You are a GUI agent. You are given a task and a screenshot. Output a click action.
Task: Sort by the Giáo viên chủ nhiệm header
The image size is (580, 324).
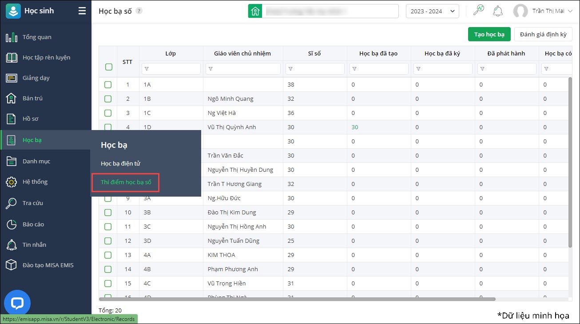click(x=242, y=54)
